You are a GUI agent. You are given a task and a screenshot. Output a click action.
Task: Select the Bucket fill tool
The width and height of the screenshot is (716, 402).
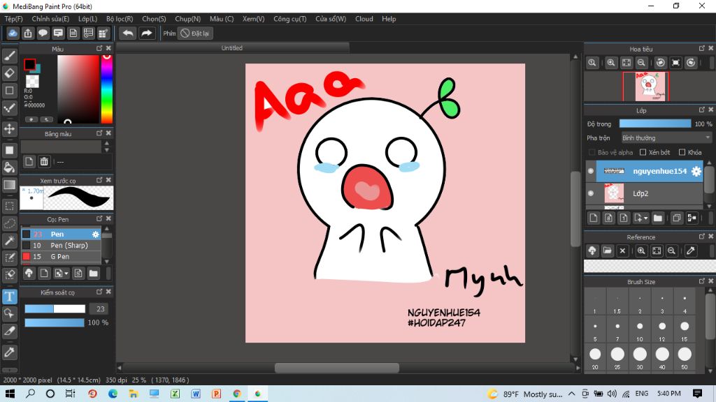(10, 167)
